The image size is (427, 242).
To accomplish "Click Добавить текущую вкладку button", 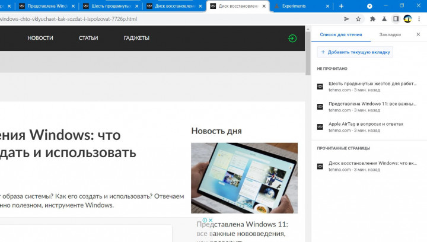I will [x=355, y=52].
